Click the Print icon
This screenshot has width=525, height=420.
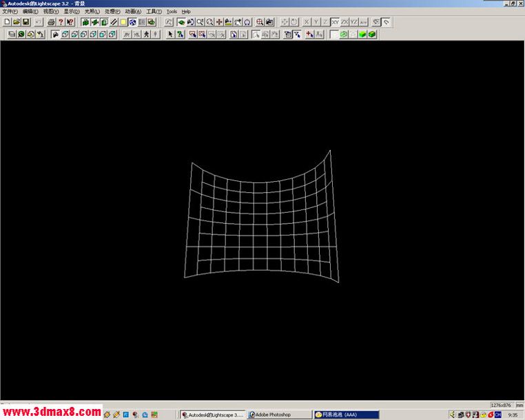pos(51,22)
